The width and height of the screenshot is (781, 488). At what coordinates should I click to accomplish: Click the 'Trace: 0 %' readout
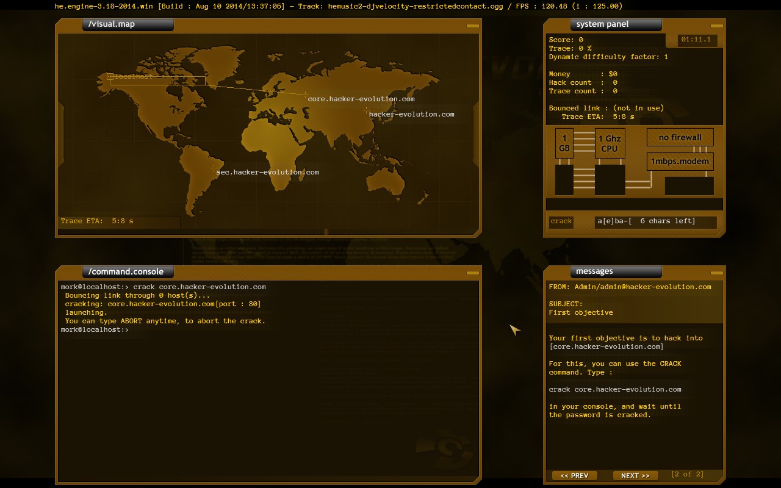[x=570, y=48]
